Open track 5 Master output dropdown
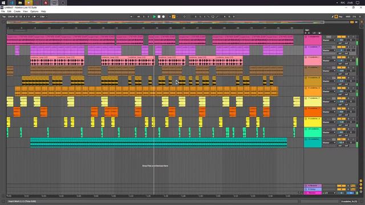This screenshot has height=205, width=365. point(329,81)
